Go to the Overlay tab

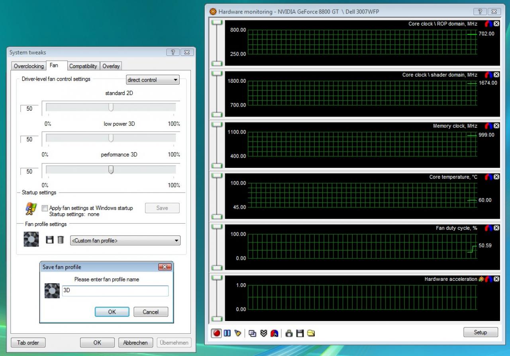111,66
